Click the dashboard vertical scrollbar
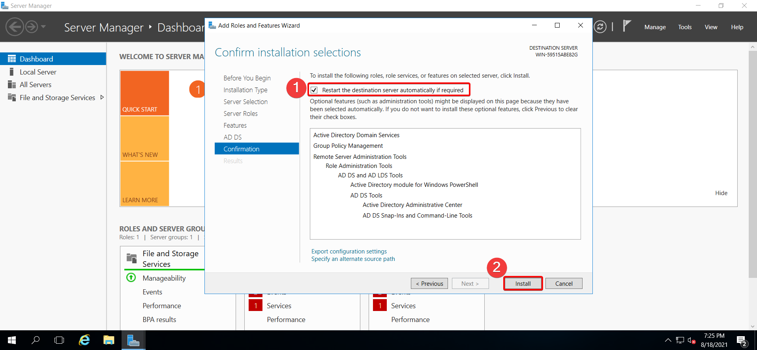The height and width of the screenshot is (350, 757). click(753, 164)
